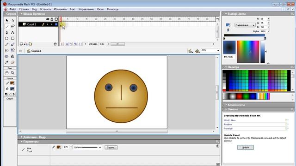Toggle blue outline square of Слой 1

click(56, 24)
